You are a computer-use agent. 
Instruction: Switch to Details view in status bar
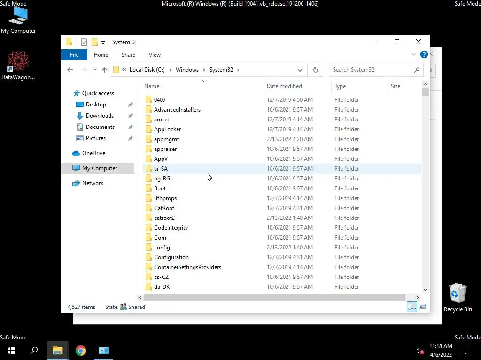coord(411,307)
